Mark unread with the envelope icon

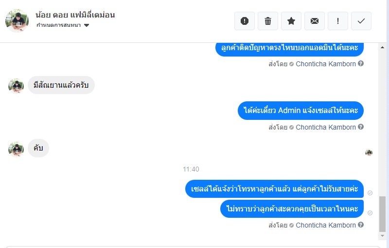click(x=315, y=21)
